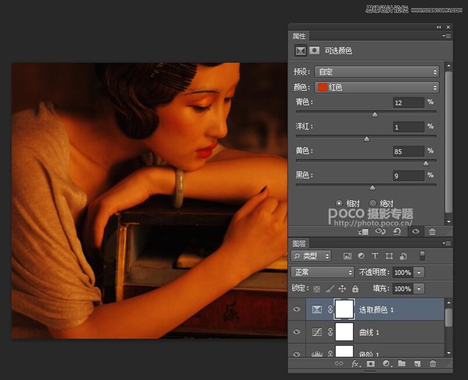This screenshot has width=468, height=380.
Task: Select the 相对 (Relative) radio button
Action: click(339, 203)
